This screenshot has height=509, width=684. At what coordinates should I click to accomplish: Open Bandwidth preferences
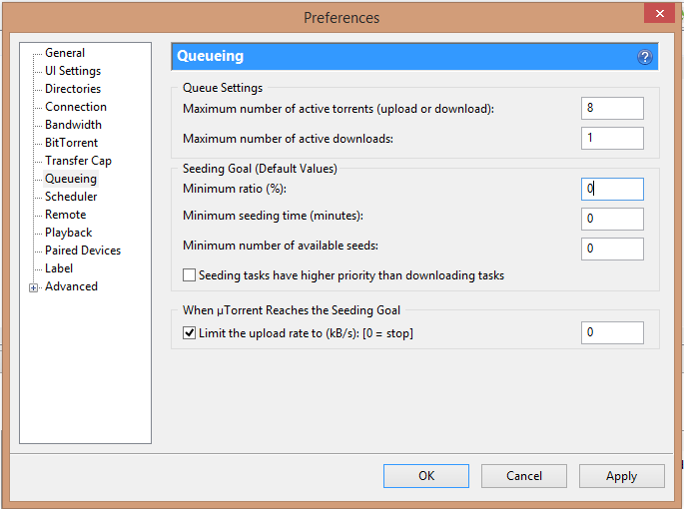point(73,125)
